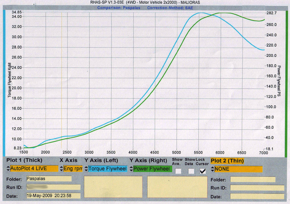The width and height of the screenshot is (290, 204).
Task: Click the Plot 2 Date field
Action: (x=257, y=196)
